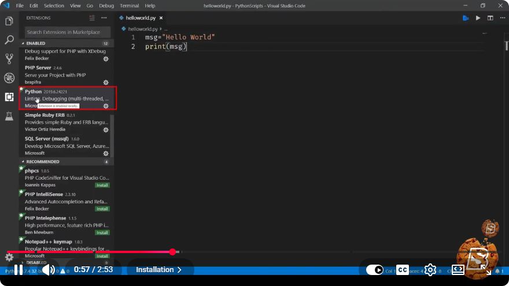Run Python file with play icon
The image size is (509, 286).
coord(478,18)
